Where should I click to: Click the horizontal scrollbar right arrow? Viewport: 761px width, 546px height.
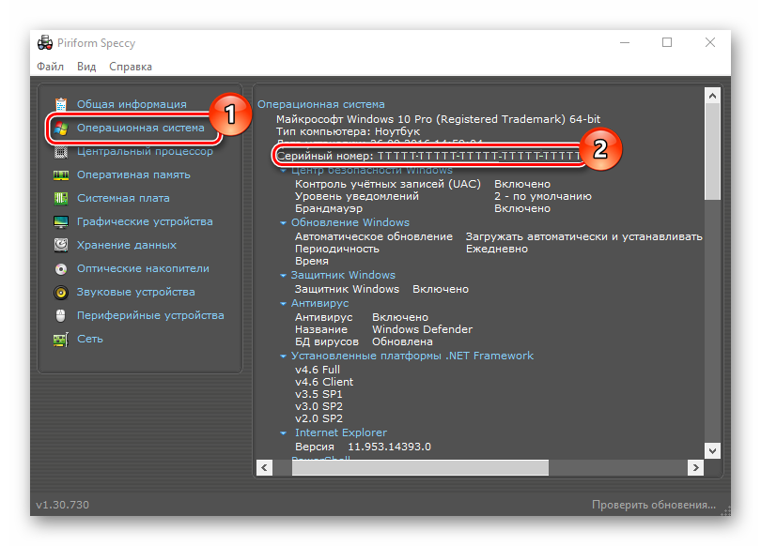tap(695, 467)
